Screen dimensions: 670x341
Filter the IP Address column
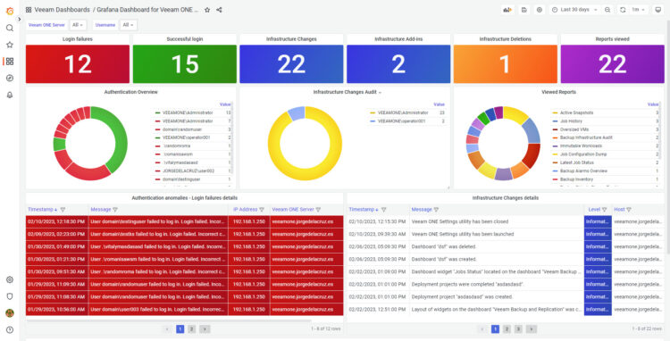pyautogui.click(x=262, y=210)
